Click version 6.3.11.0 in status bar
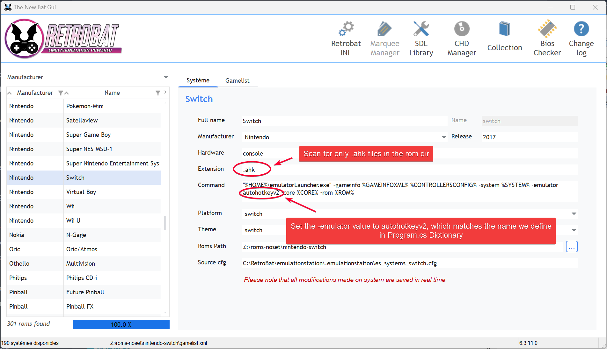The image size is (607, 349). [528, 343]
